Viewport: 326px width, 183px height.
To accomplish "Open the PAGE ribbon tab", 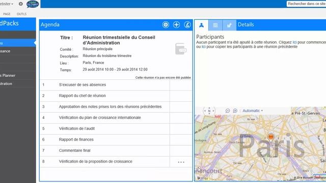I will click(x=7, y=14).
